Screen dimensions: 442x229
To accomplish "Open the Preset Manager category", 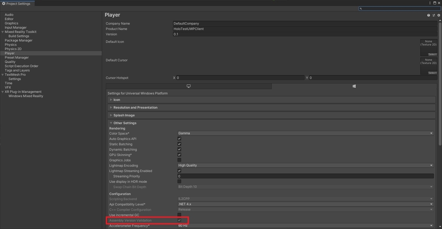I will click(x=17, y=58).
